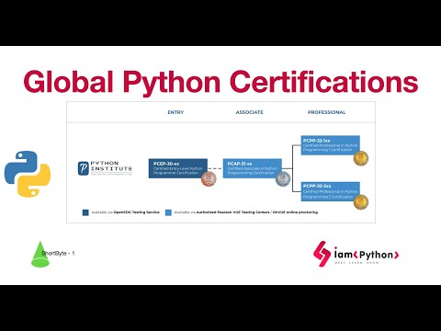Viewport: 441px width, 331px height.
Task: Click the PROFESSIONAL column heading
Action: [x=326, y=112]
